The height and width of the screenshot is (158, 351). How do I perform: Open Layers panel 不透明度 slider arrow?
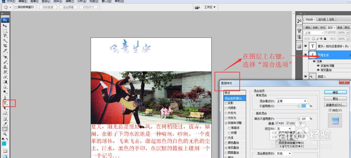click(x=348, y=33)
